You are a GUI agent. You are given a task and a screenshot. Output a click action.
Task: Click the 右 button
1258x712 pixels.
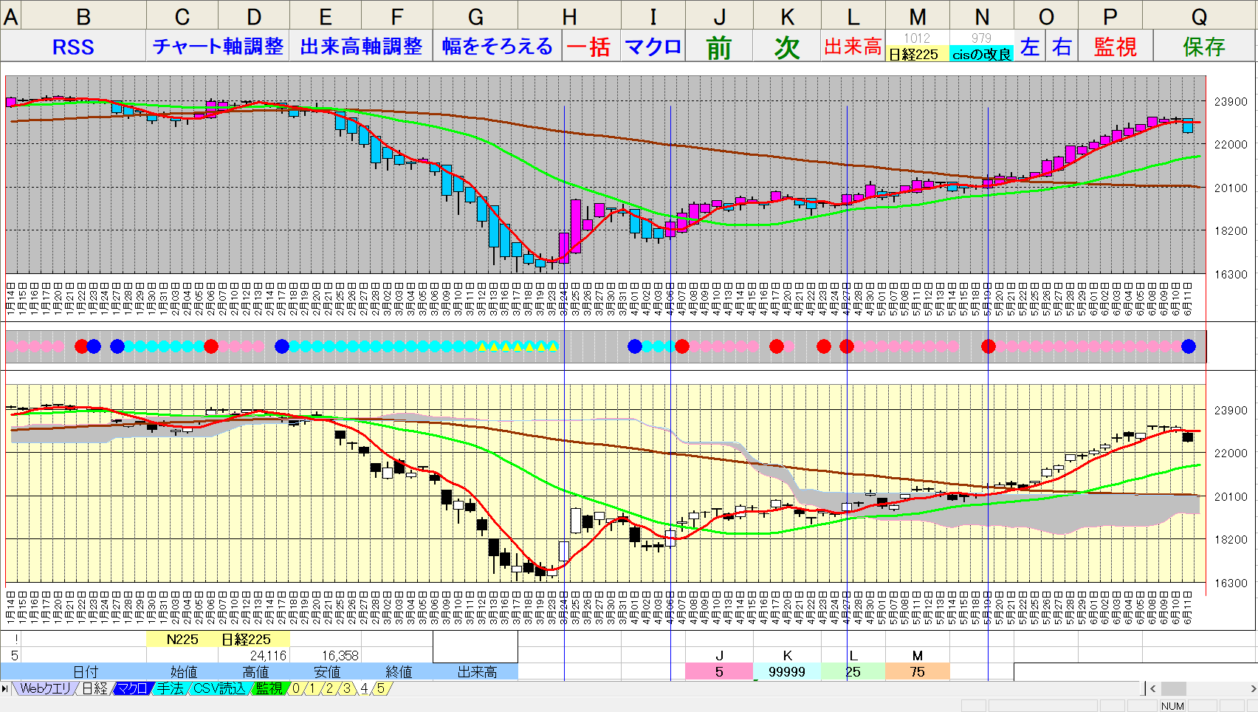click(x=1062, y=47)
